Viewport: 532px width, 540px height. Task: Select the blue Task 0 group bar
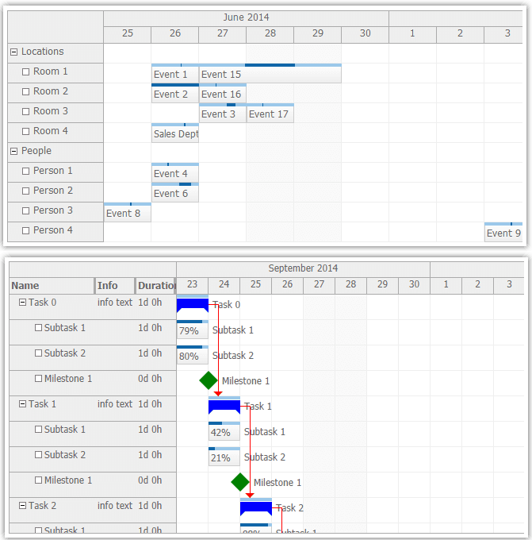[x=192, y=304]
